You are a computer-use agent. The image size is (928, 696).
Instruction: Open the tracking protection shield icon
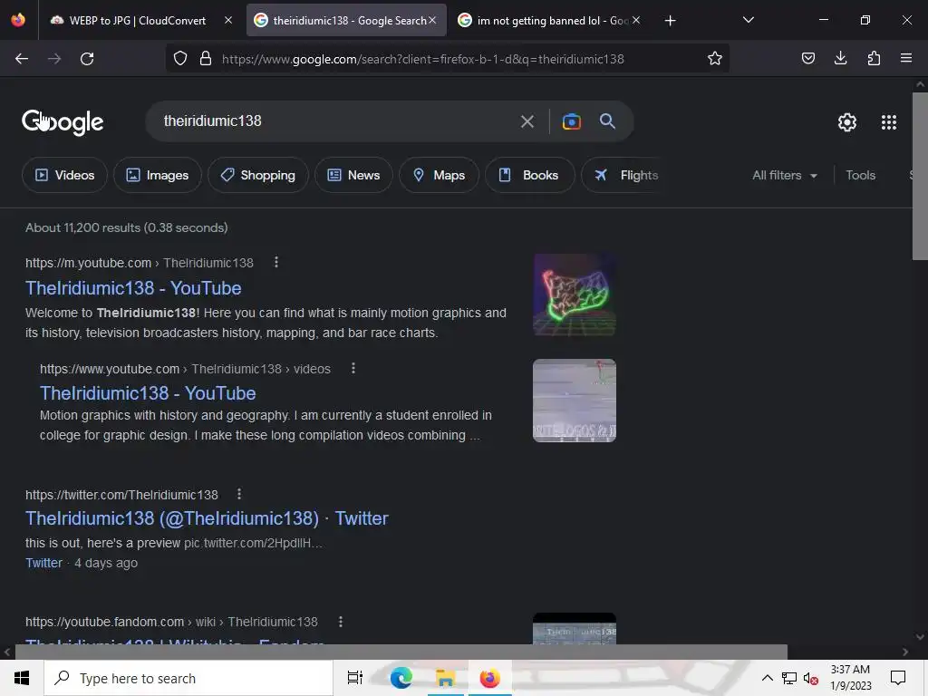(180, 58)
